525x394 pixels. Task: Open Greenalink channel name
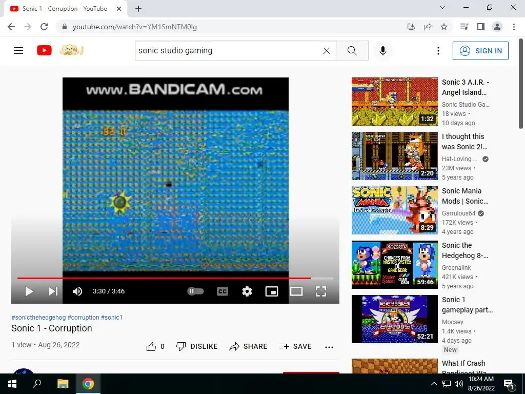456,268
